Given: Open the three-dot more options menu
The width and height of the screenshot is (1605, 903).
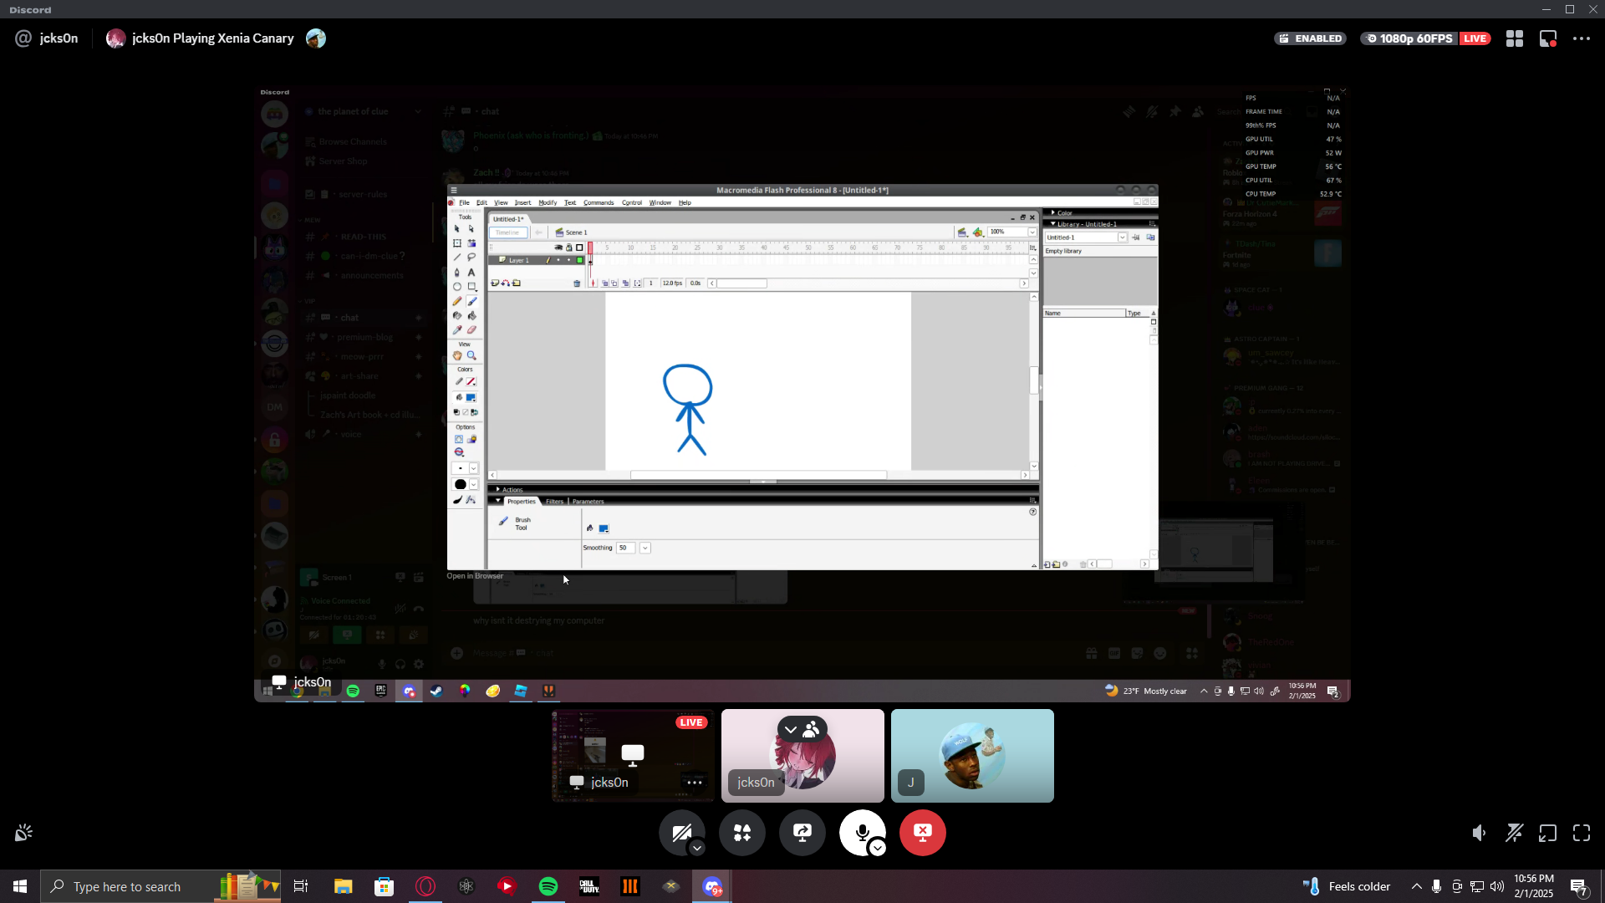Looking at the screenshot, I should 1581,38.
